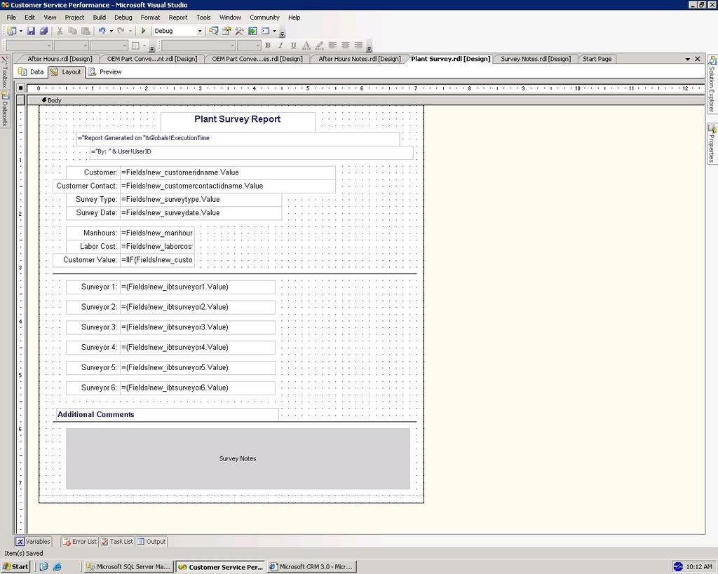718x574 pixels.
Task: Open the Error List panel
Action: click(80, 542)
